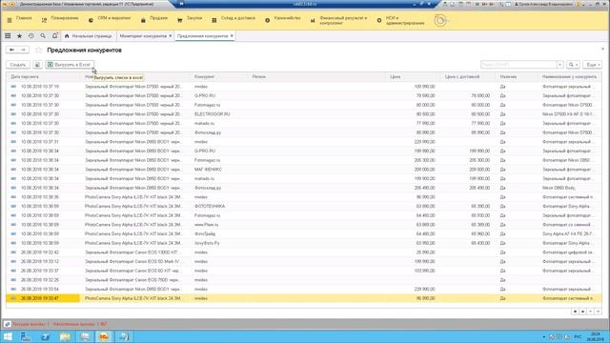610x343 pixels.
Task: Open the functions menu grid icon
Action: coord(8,36)
